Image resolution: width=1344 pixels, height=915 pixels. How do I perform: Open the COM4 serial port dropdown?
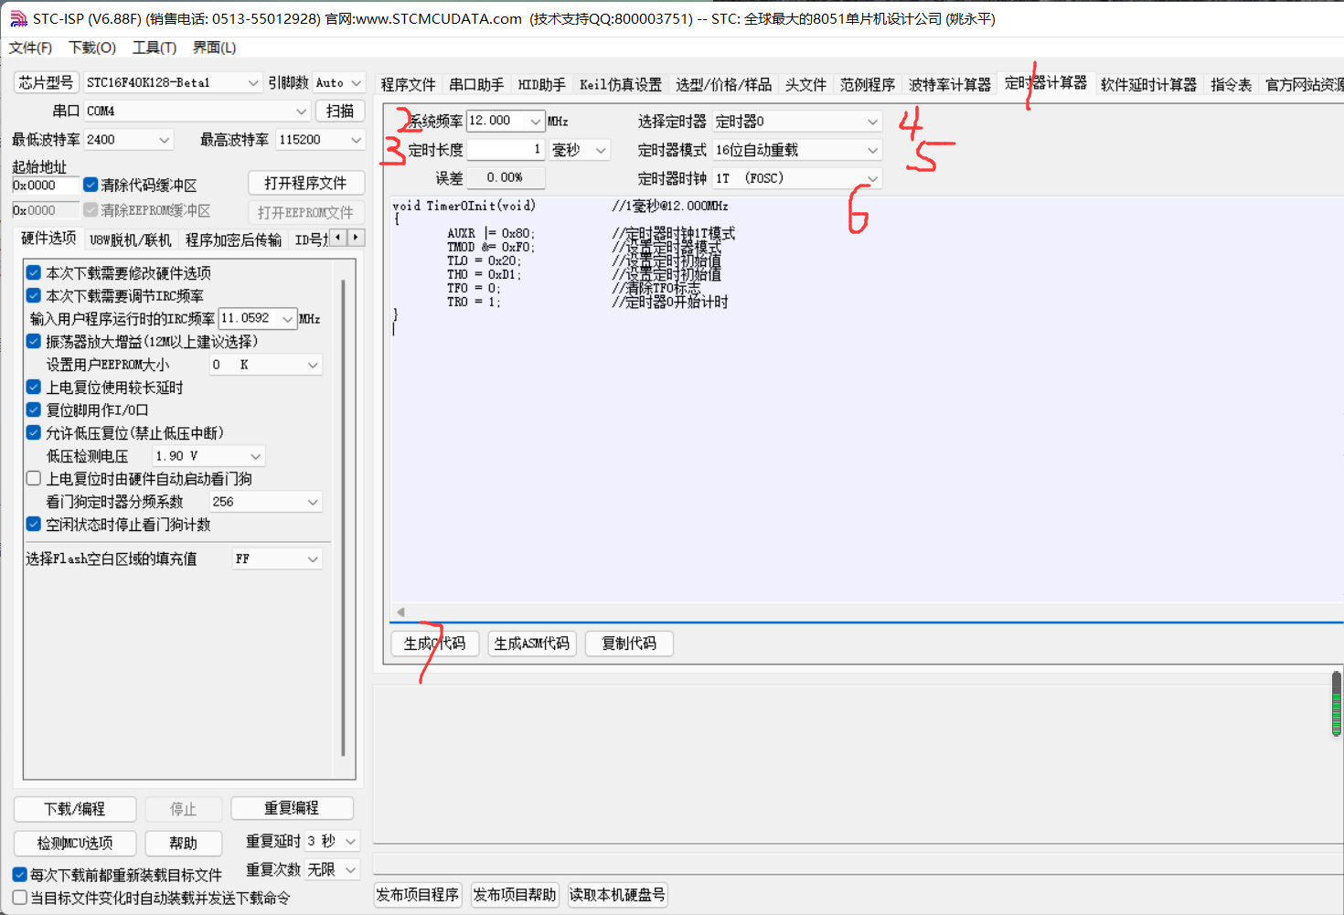[x=197, y=111]
